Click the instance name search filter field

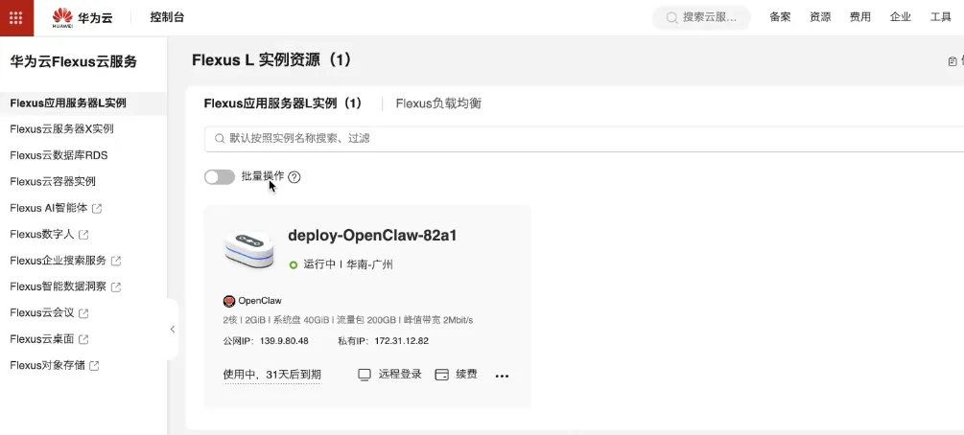coord(584,139)
